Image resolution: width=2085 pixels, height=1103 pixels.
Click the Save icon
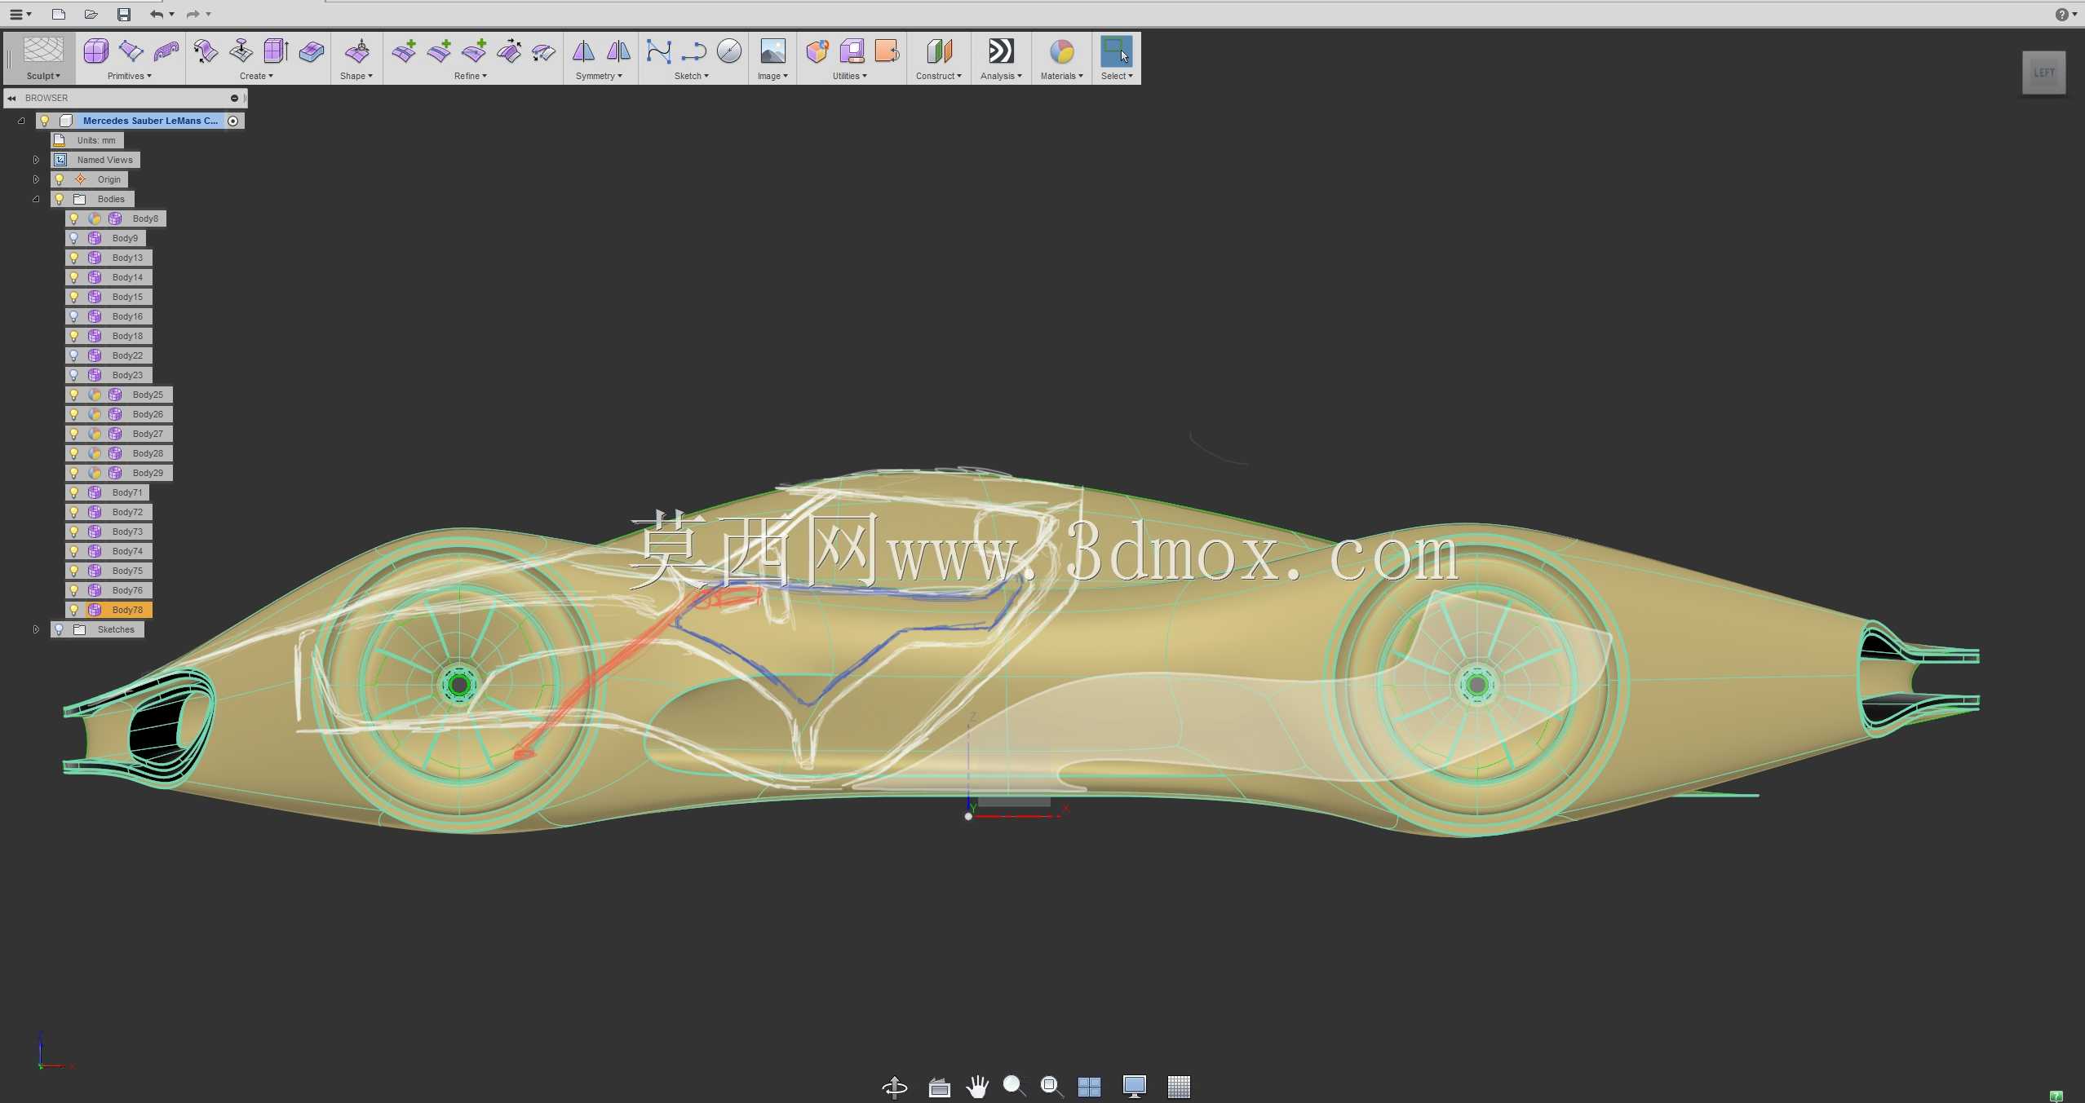[x=124, y=14]
